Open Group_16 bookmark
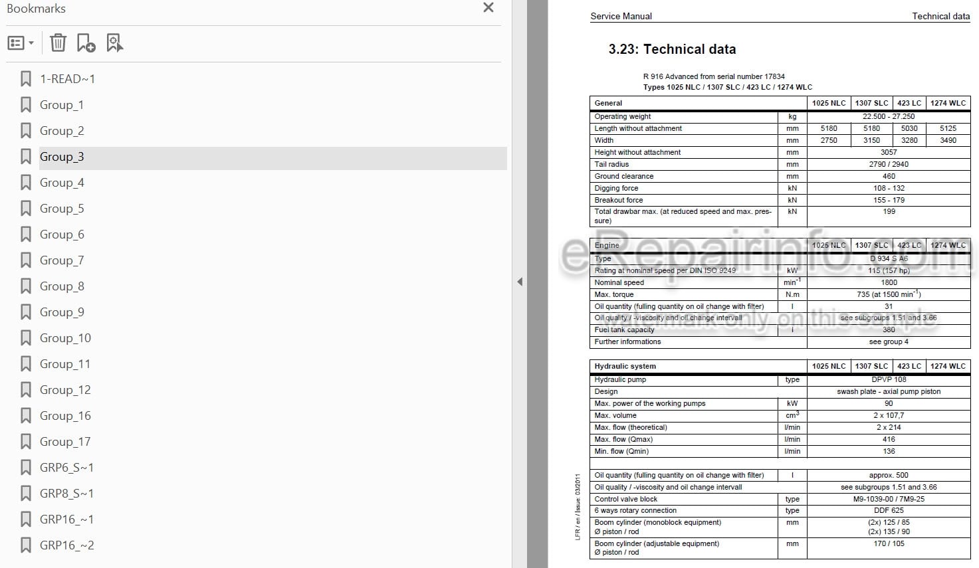This screenshot has width=979, height=568. 65,416
